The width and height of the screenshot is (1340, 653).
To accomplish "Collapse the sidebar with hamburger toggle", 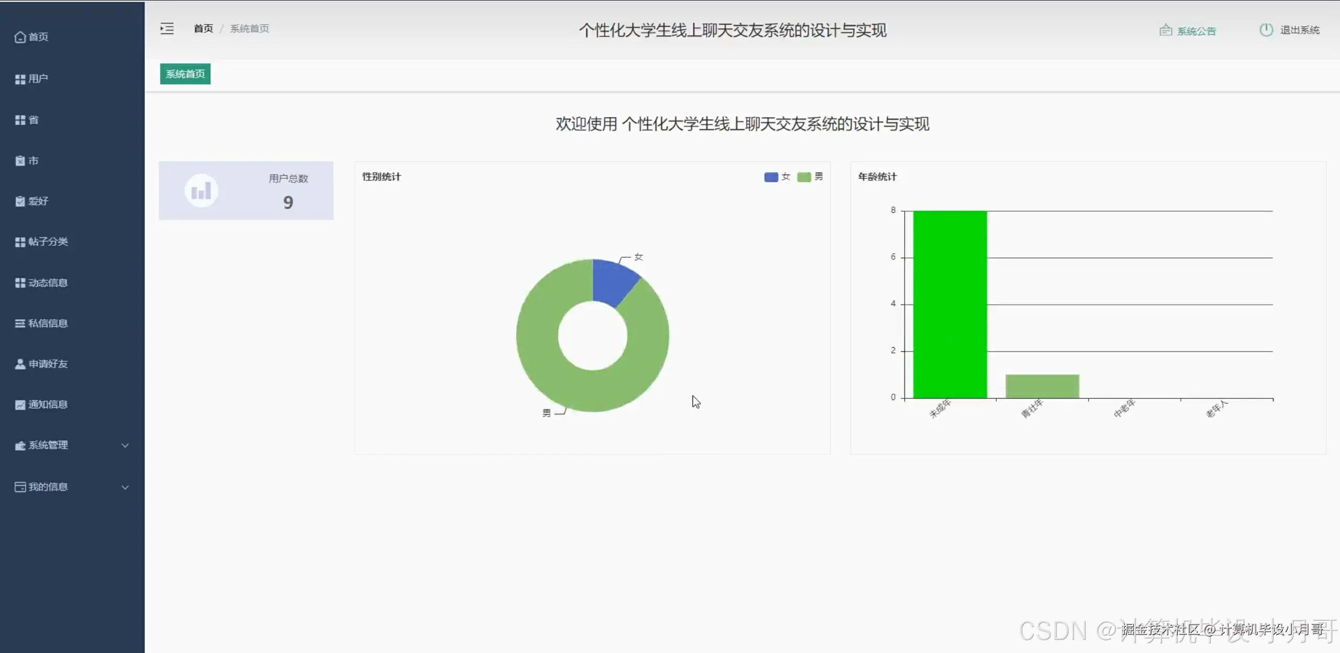I will pyautogui.click(x=167, y=29).
